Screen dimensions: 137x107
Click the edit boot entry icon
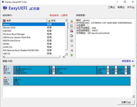72,36
